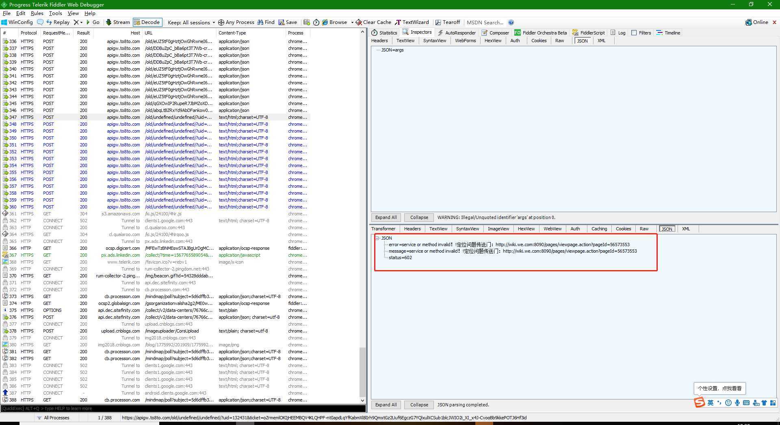Select session 347 row
The height and width of the screenshot is (425, 780).
[156, 117]
